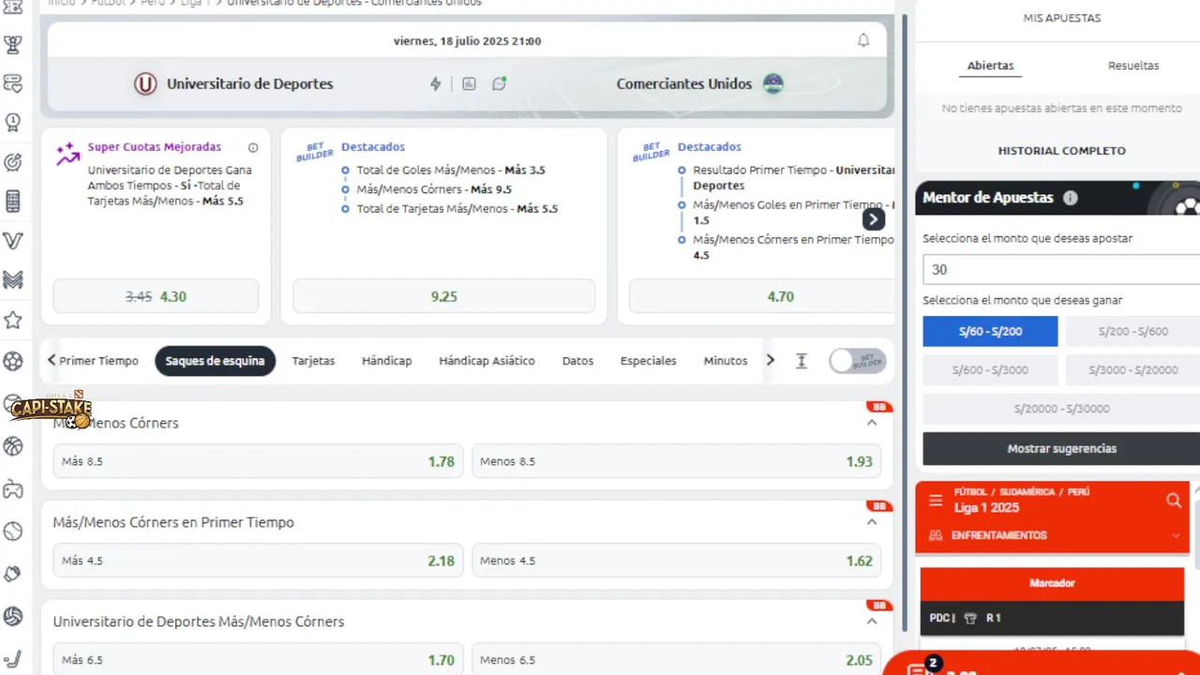The width and height of the screenshot is (1200, 675).
Task: Open the match statistics chart icon
Action: [469, 83]
